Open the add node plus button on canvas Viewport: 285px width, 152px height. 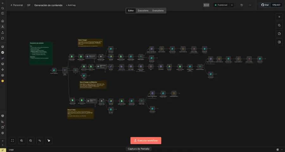pyautogui.click(x=279, y=17)
